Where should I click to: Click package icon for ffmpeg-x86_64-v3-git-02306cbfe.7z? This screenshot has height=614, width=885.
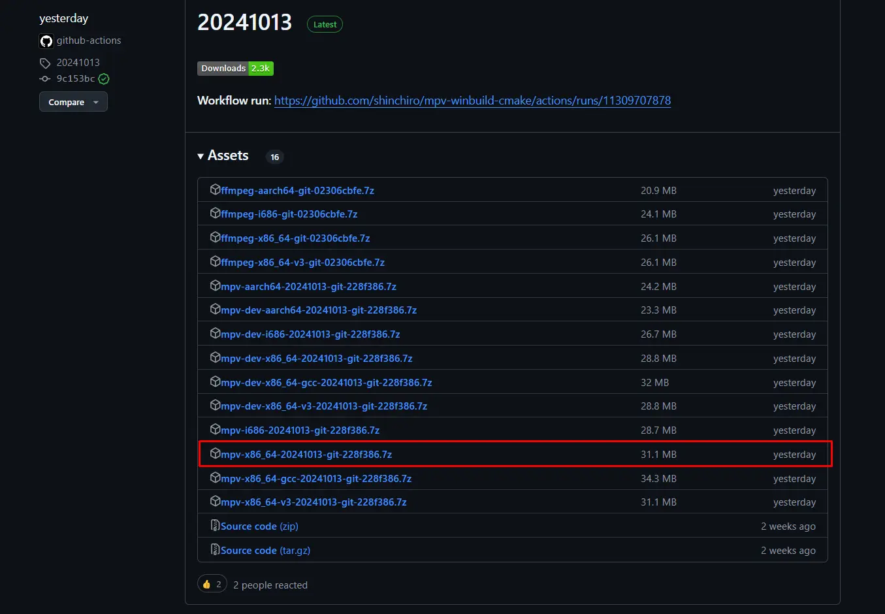point(215,261)
